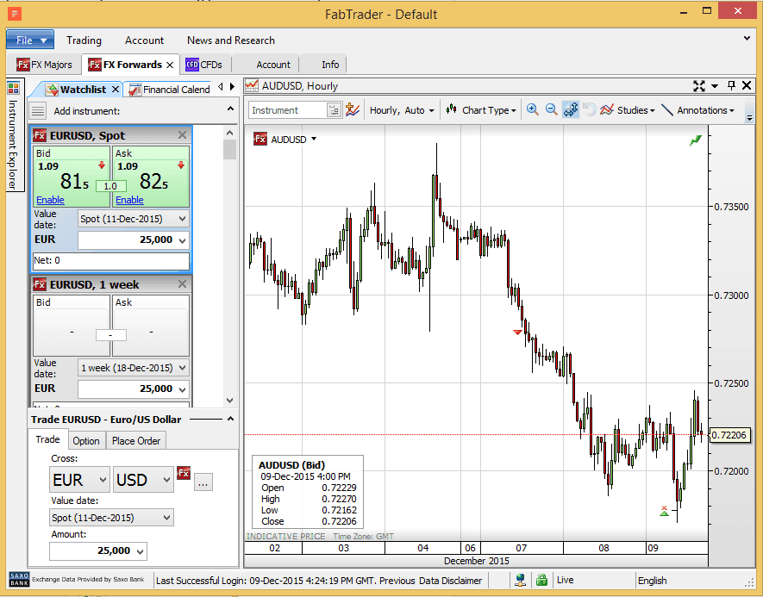Click the watchlist scrollbar up arrow
The width and height of the screenshot is (763, 597).
tap(230, 133)
